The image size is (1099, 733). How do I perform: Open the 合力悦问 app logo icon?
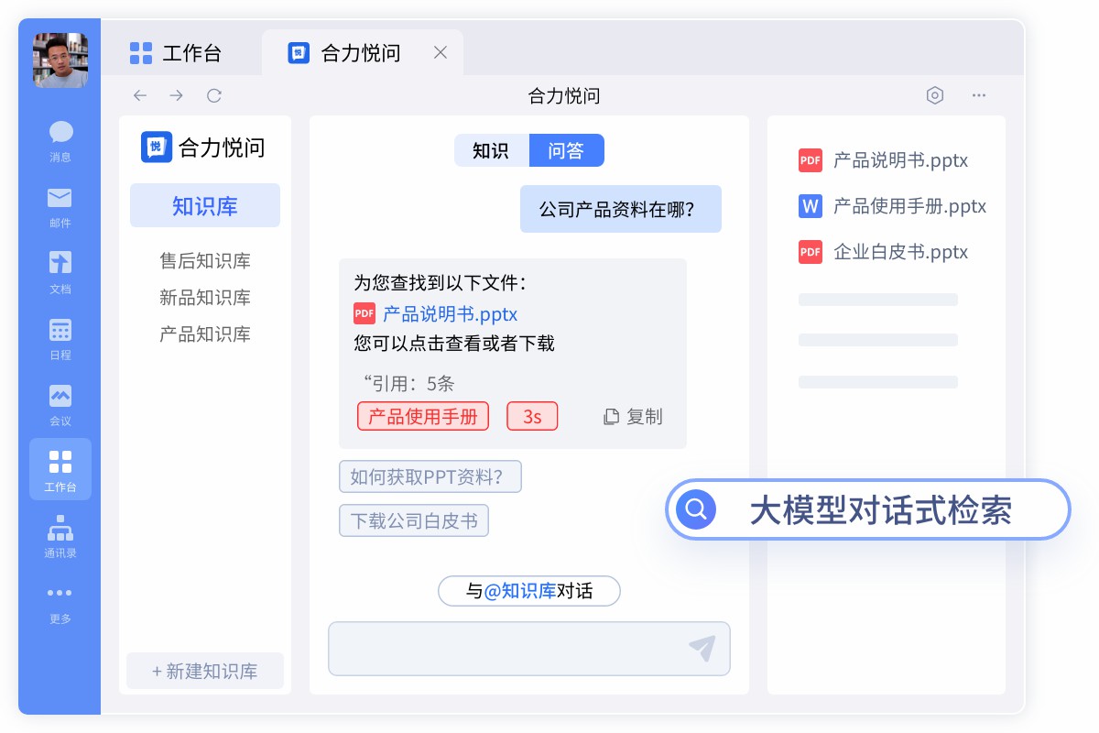[x=157, y=147]
